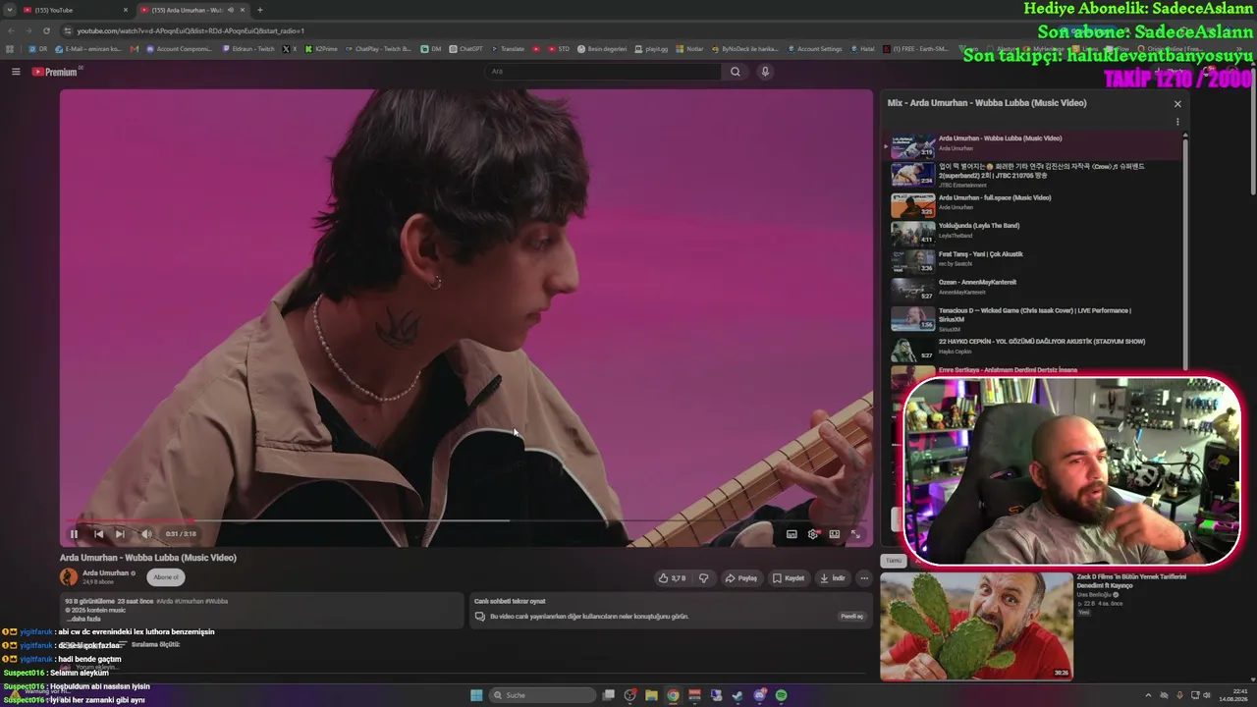Open Spotify from the taskbar
The width and height of the screenshot is (1257, 707).
(781, 695)
